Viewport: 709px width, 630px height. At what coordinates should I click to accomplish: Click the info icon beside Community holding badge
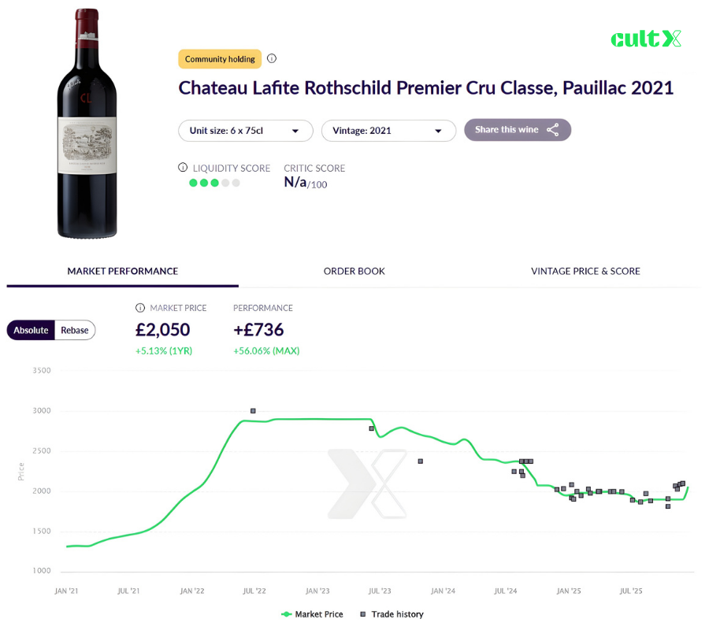pyautogui.click(x=272, y=58)
